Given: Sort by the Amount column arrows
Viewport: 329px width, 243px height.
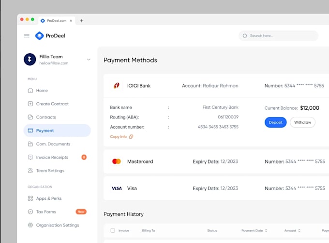Looking at the screenshot, I should tap(299, 230).
